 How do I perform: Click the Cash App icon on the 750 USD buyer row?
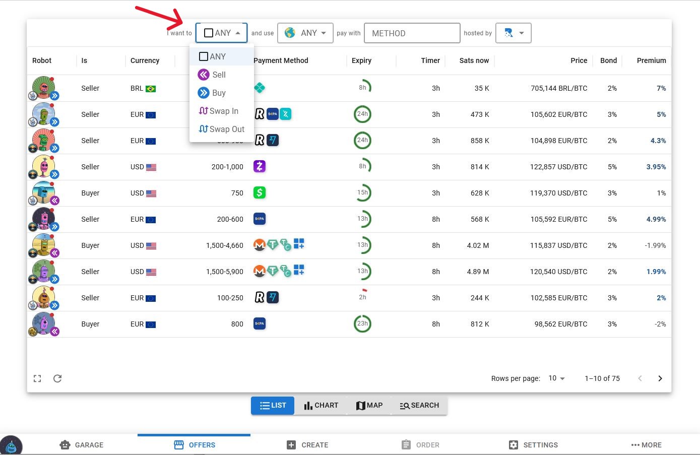[x=259, y=192]
